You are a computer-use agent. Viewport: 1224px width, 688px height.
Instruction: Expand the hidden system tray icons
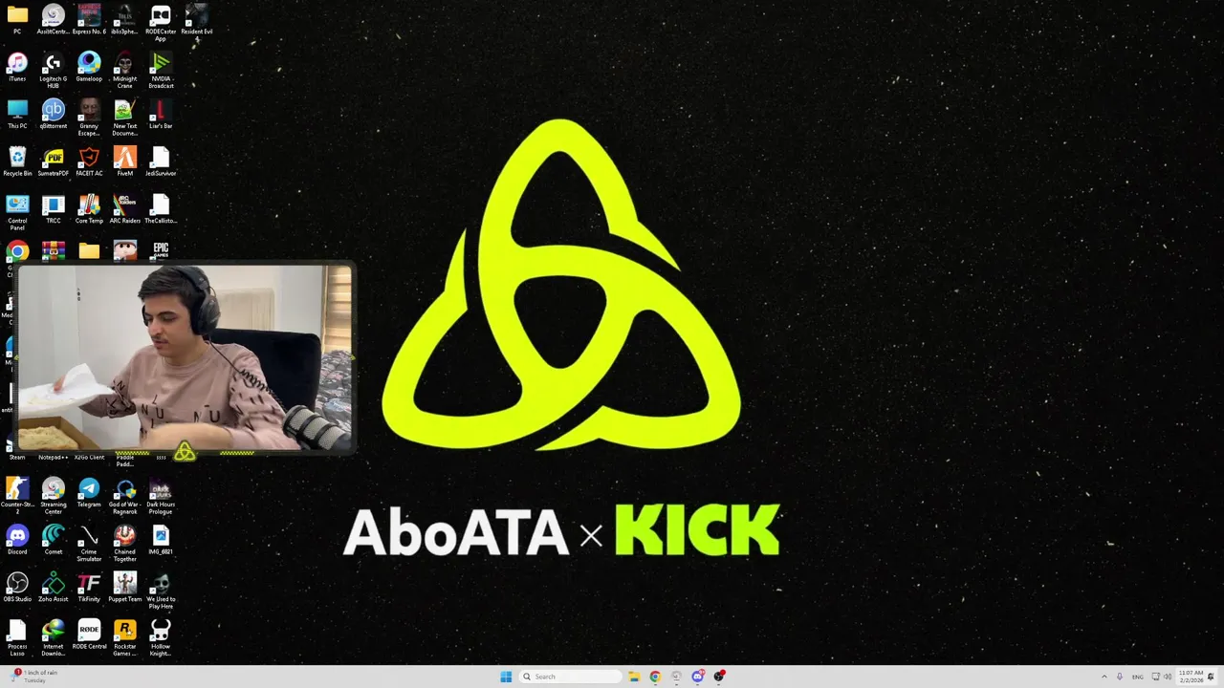[1104, 677]
